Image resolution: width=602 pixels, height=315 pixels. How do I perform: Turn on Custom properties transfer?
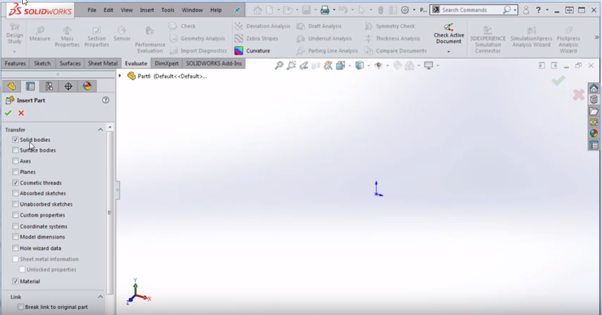click(16, 215)
